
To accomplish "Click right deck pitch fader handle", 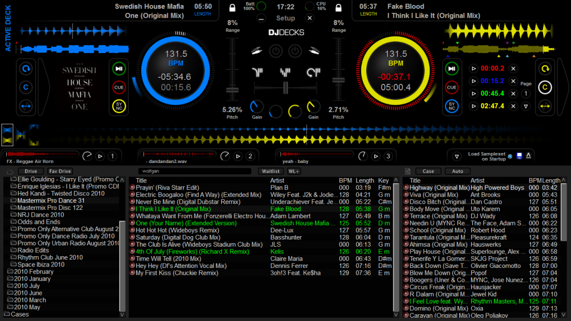I will [338, 80].
